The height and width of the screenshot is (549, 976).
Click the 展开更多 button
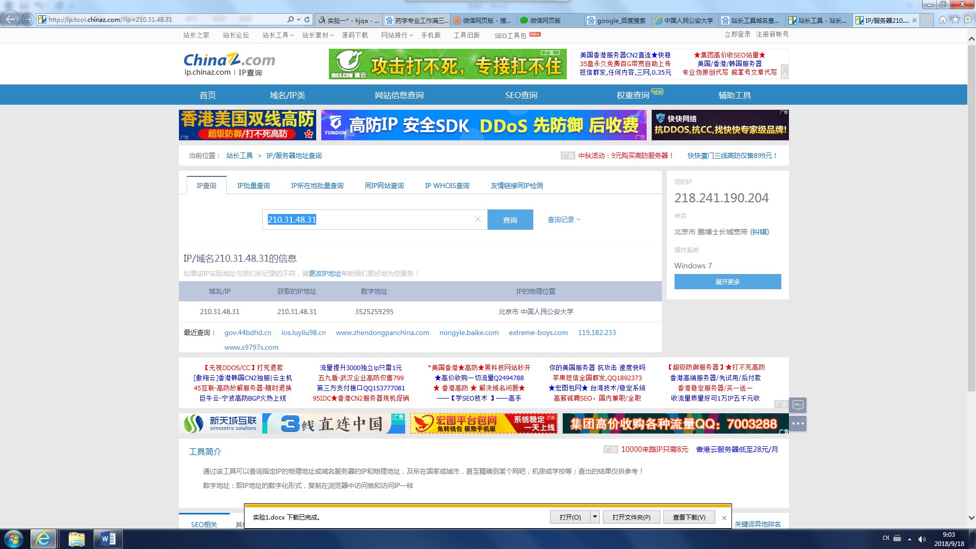(727, 282)
